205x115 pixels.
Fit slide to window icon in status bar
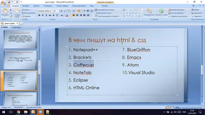click(x=203, y=107)
